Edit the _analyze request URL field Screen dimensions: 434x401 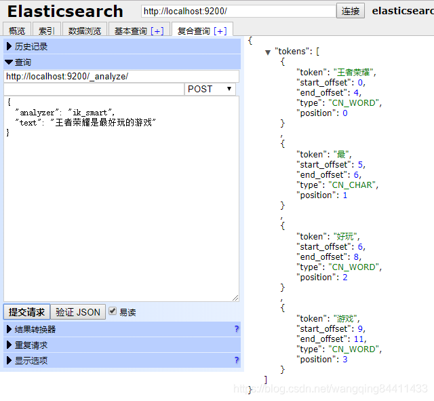[121, 76]
